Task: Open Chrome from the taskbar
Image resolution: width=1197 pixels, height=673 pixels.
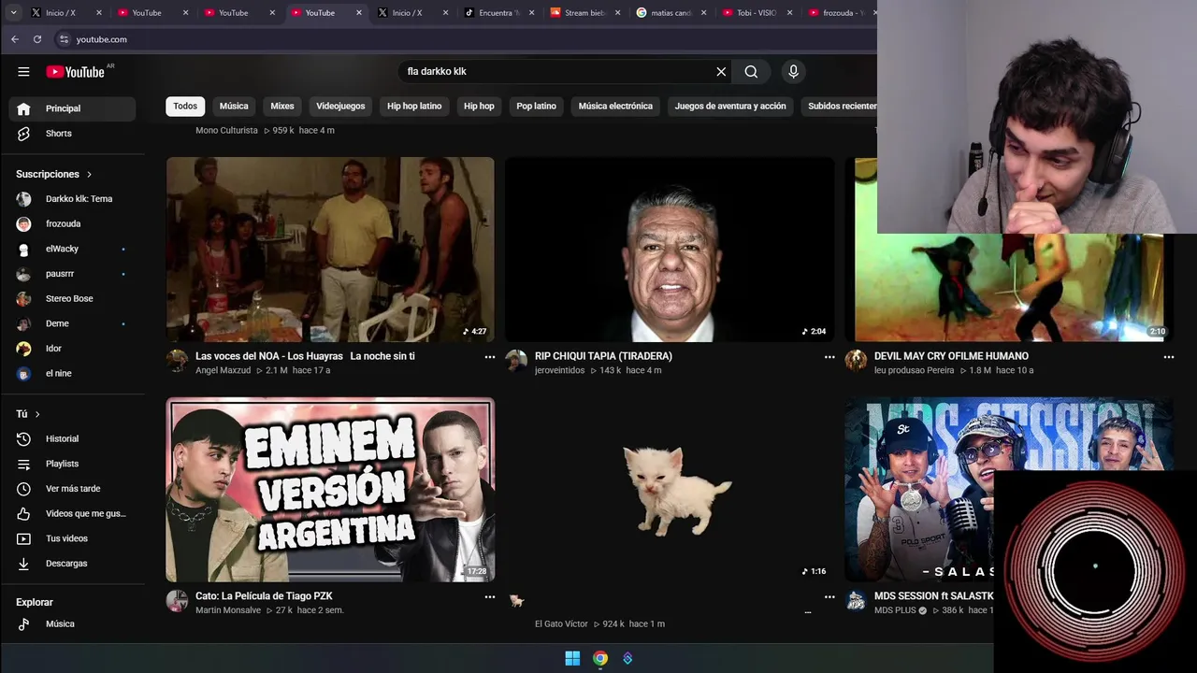Action: 600,658
